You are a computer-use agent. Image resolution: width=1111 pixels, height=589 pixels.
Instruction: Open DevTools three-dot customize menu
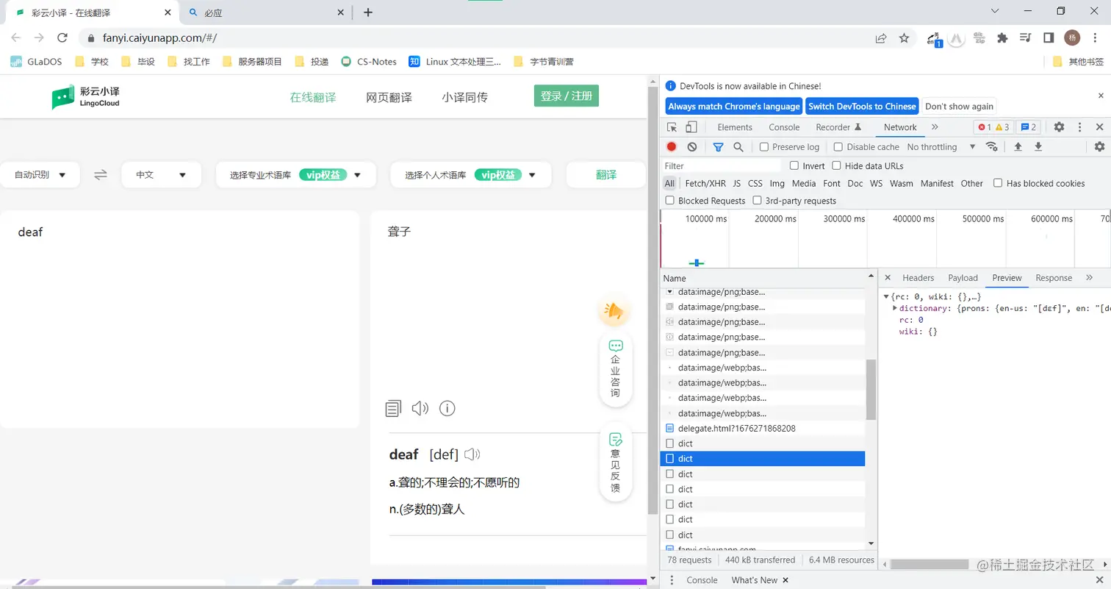point(1079,127)
